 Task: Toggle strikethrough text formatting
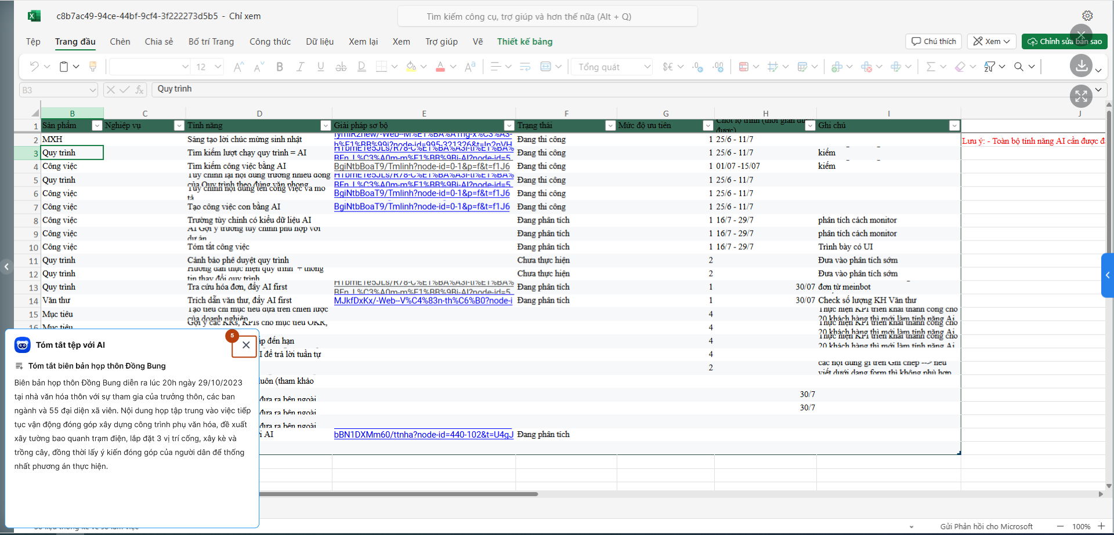(341, 67)
